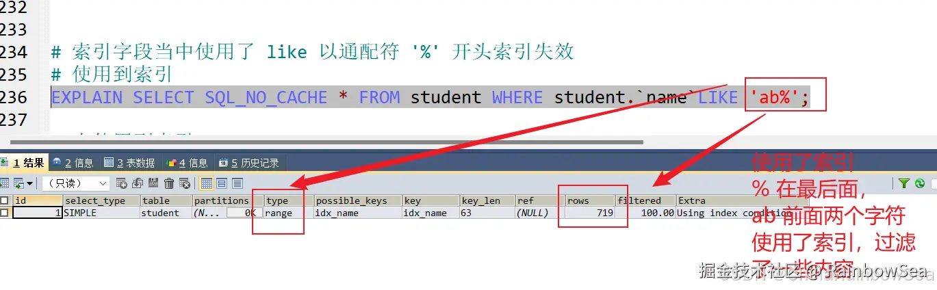Viewport: 937px width, 290px height.
Task: Click the delete row trash icon
Action: (x=169, y=183)
